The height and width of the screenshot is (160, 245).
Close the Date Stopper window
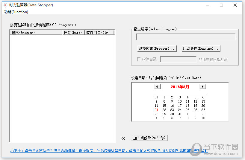235,5
